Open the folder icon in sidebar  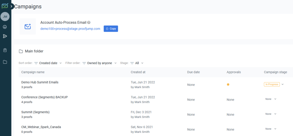(x=5, y=62)
